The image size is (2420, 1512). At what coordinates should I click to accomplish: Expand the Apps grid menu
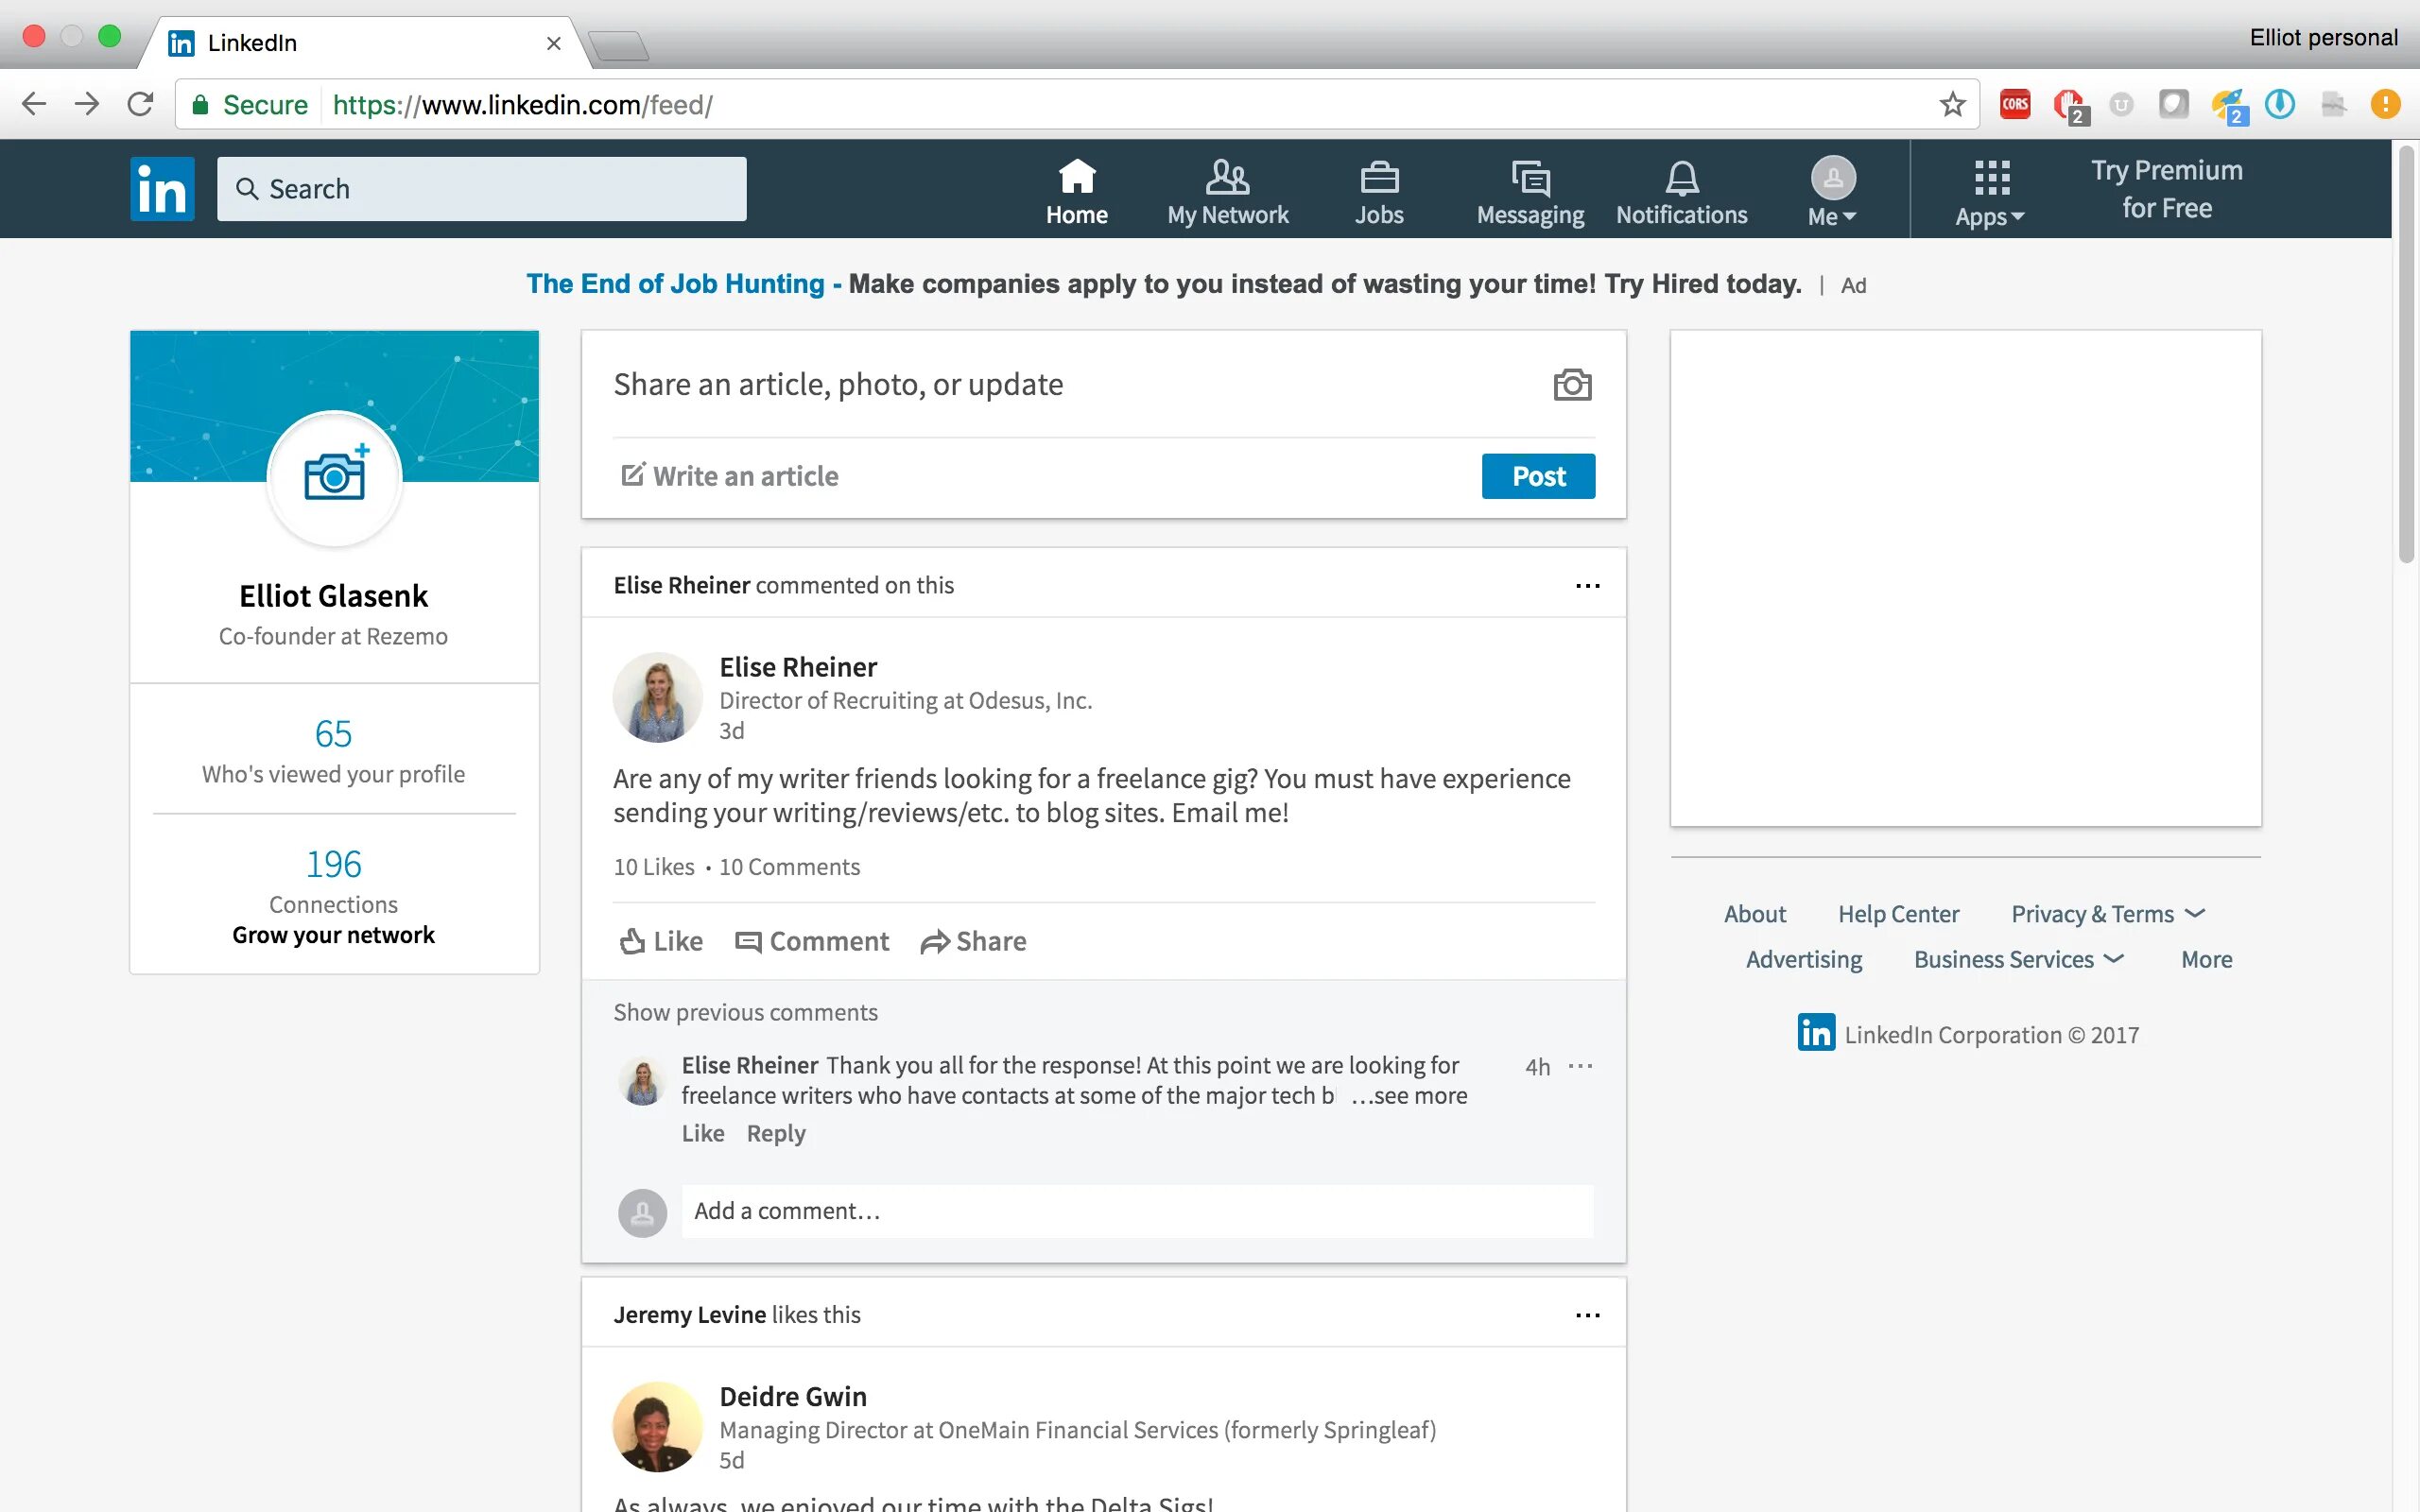pyautogui.click(x=1990, y=192)
